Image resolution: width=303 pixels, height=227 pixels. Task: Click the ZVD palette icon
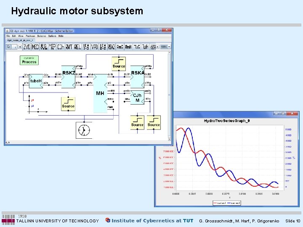coord(27,47)
